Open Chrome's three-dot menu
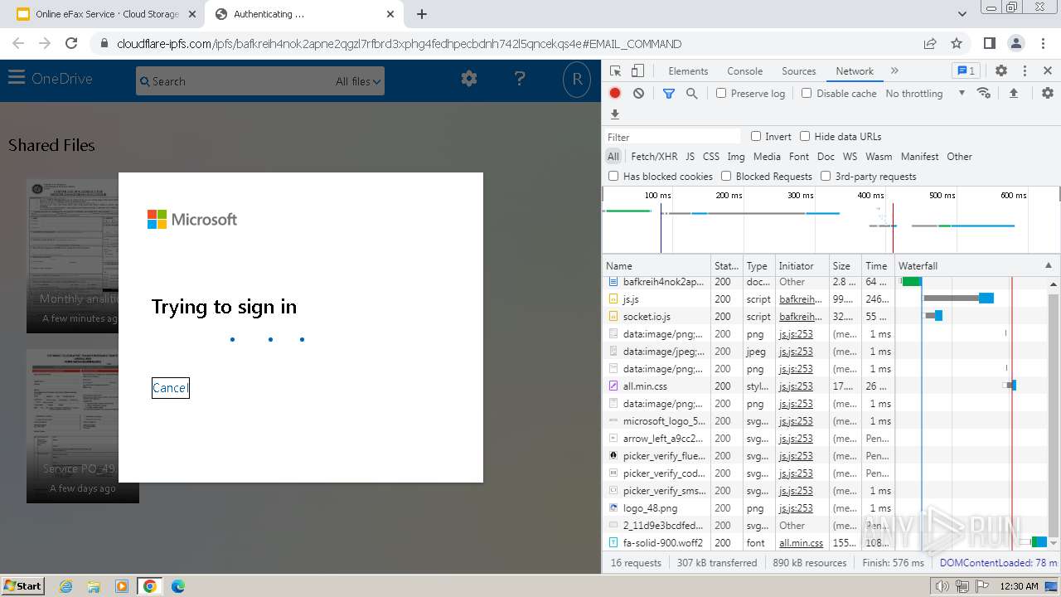This screenshot has height=597, width=1061. [1042, 43]
